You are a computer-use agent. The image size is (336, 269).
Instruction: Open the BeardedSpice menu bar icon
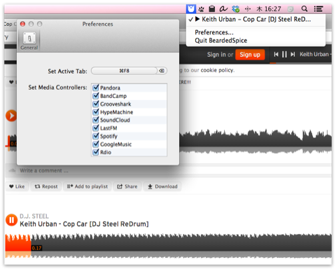191,9
